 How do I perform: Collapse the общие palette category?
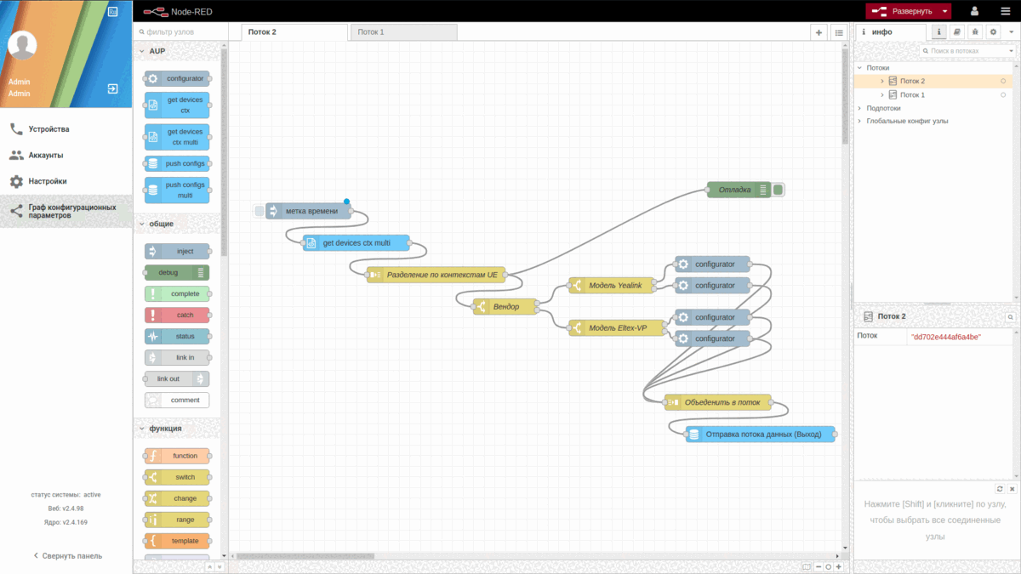click(141, 224)
